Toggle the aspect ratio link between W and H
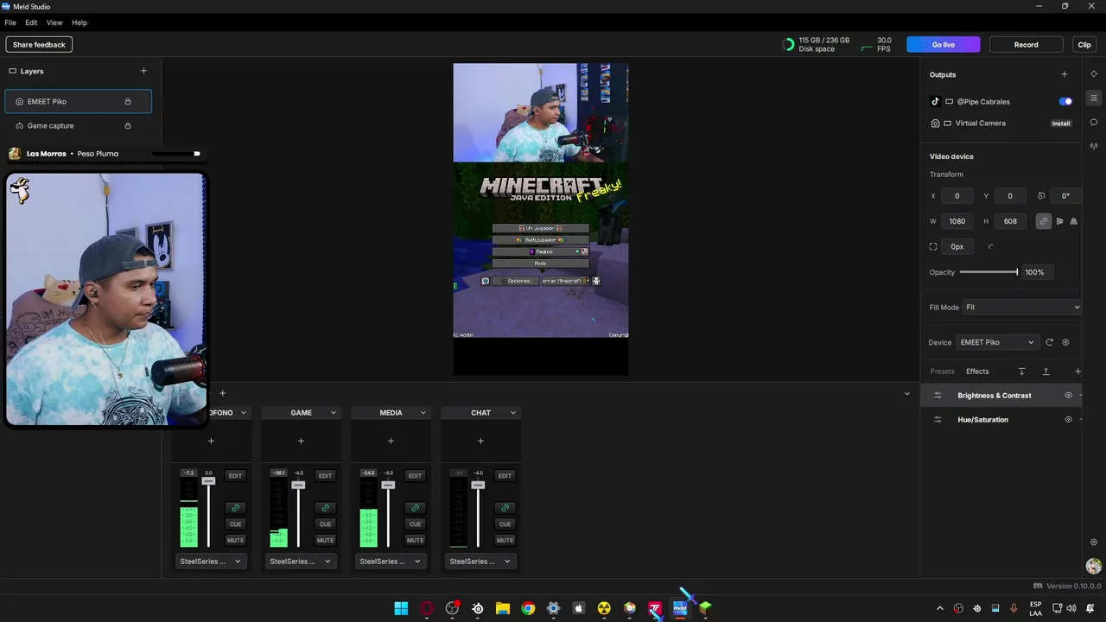 coord(1044,221)
